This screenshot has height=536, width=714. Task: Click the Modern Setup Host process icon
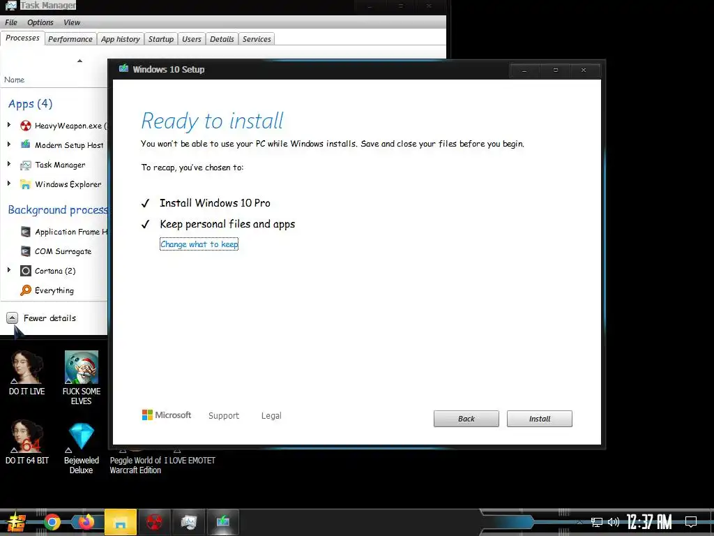[x=26, y=145]
